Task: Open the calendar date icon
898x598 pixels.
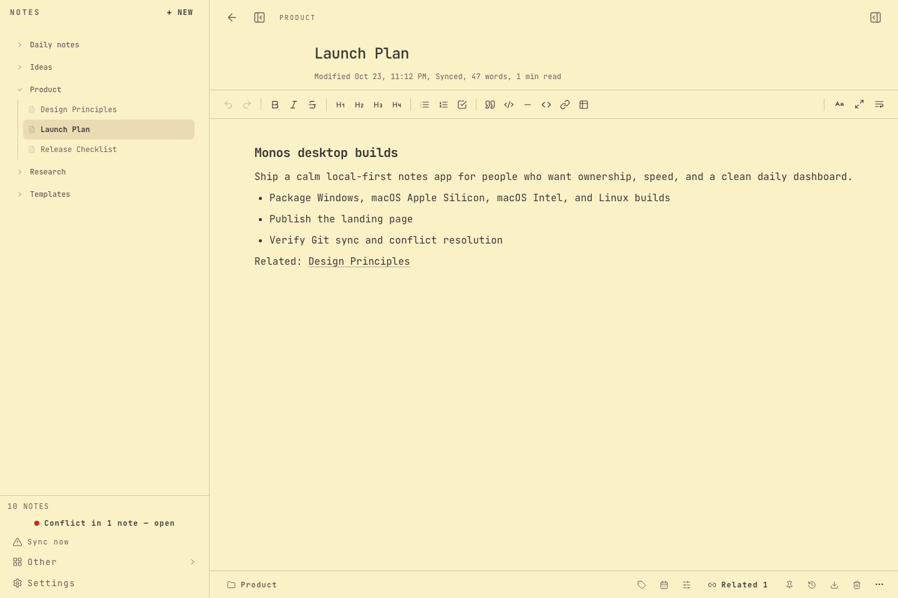Action: pyautogui.click(x=664, y=585)
